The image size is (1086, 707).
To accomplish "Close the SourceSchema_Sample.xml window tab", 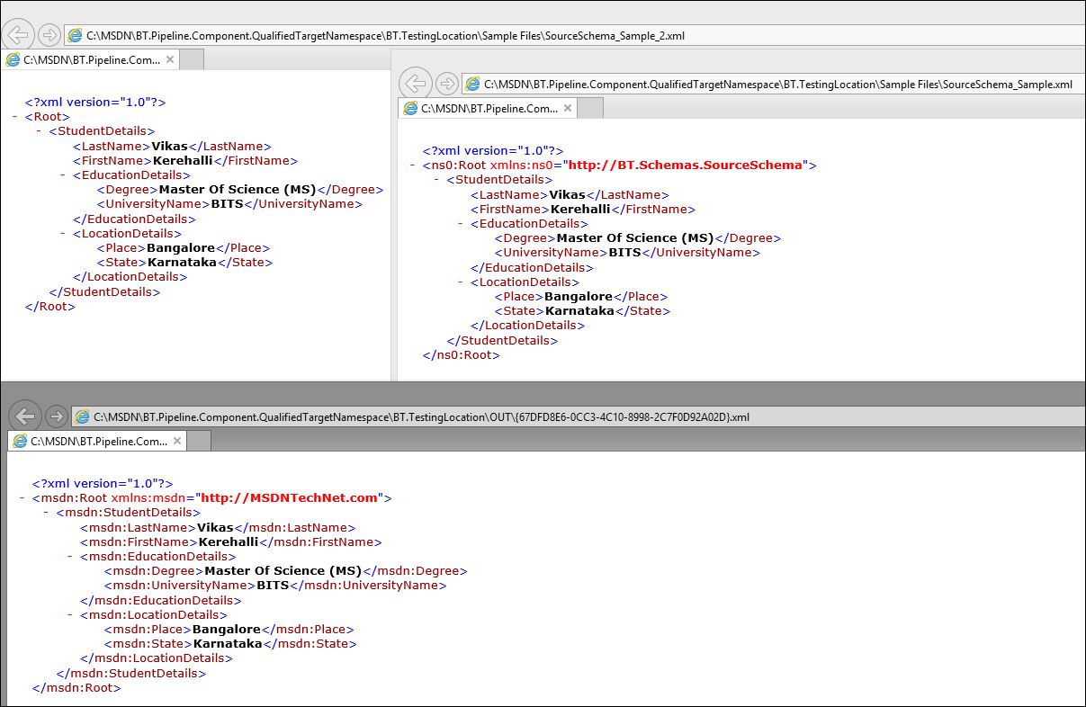I will tap(566, 108).
